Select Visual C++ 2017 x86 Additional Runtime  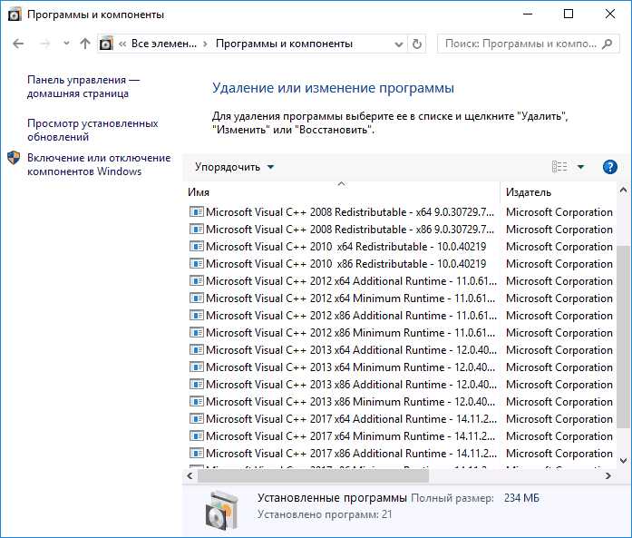[x=401, y=454]
